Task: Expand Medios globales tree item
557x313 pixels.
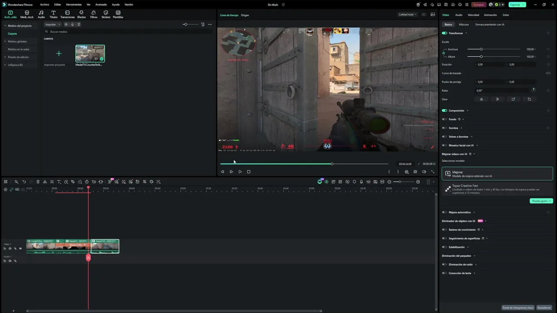Action: (5, 41)
